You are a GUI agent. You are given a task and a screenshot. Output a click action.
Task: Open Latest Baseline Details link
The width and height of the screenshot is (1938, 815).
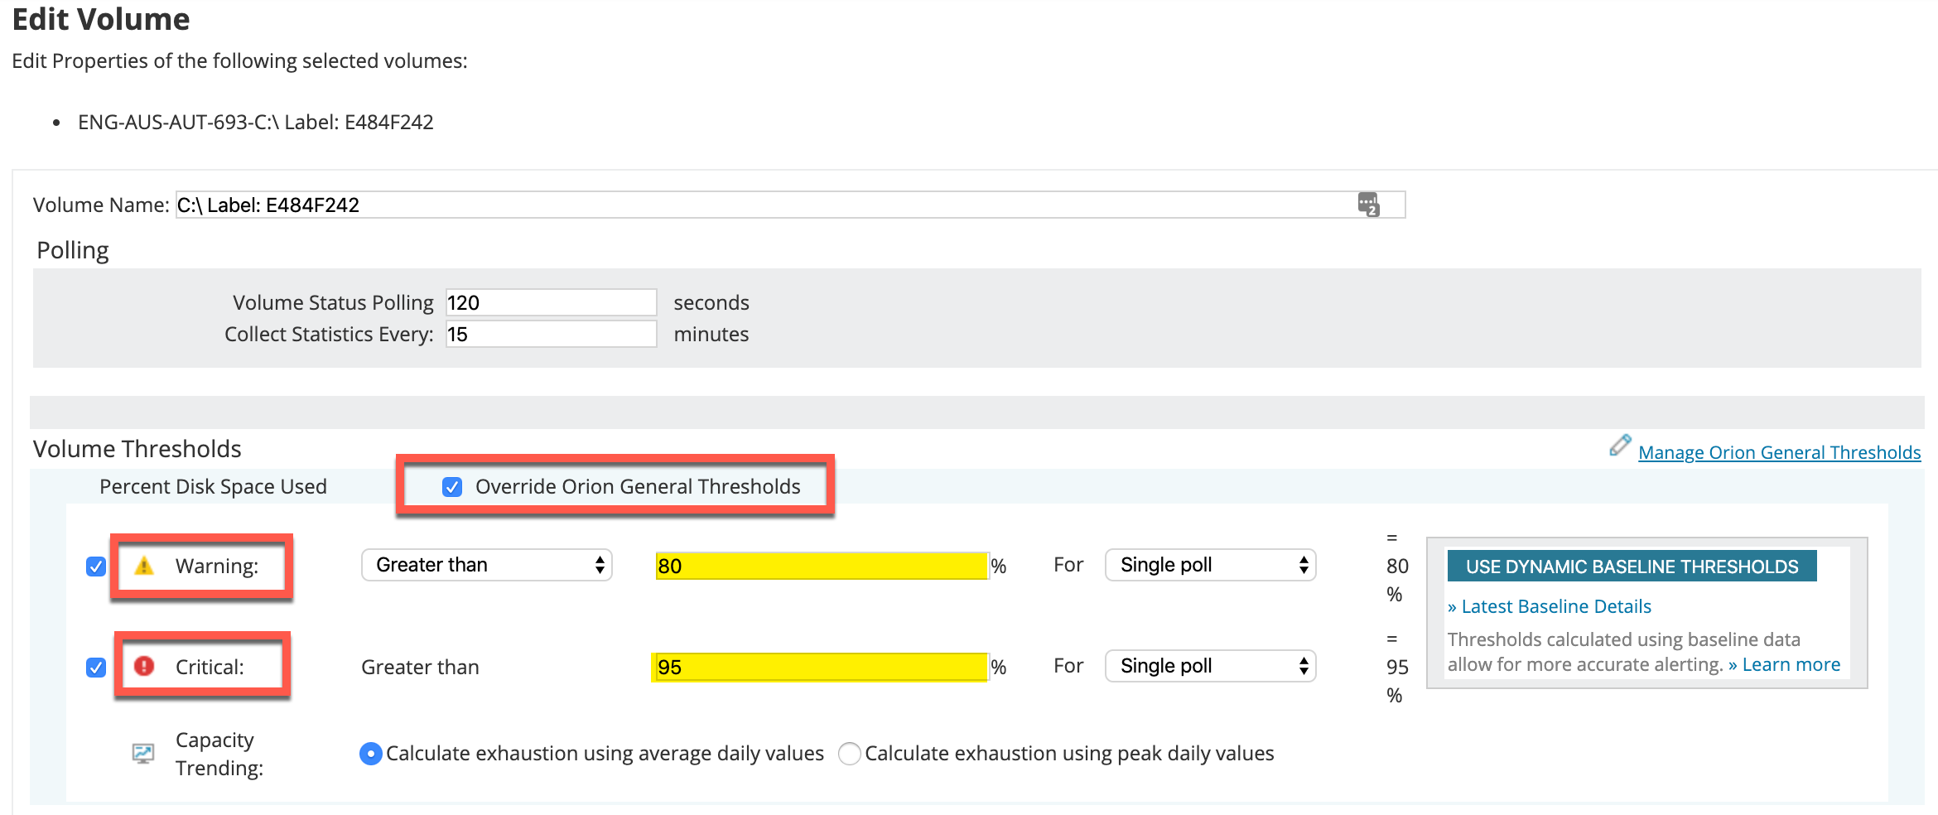click(x=1550, y=606)
